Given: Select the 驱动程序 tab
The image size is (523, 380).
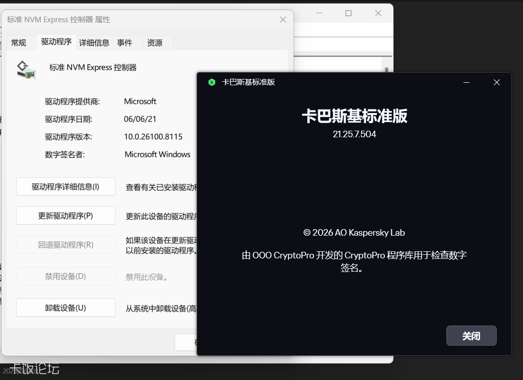Looking at the screenshot, I should pos(56,42).
